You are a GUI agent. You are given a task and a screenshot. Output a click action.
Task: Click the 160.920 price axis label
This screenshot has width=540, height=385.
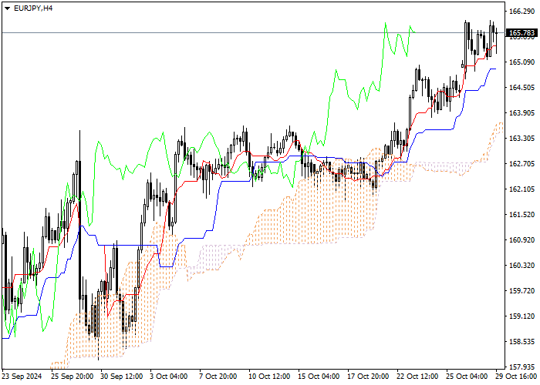(521, 240)
